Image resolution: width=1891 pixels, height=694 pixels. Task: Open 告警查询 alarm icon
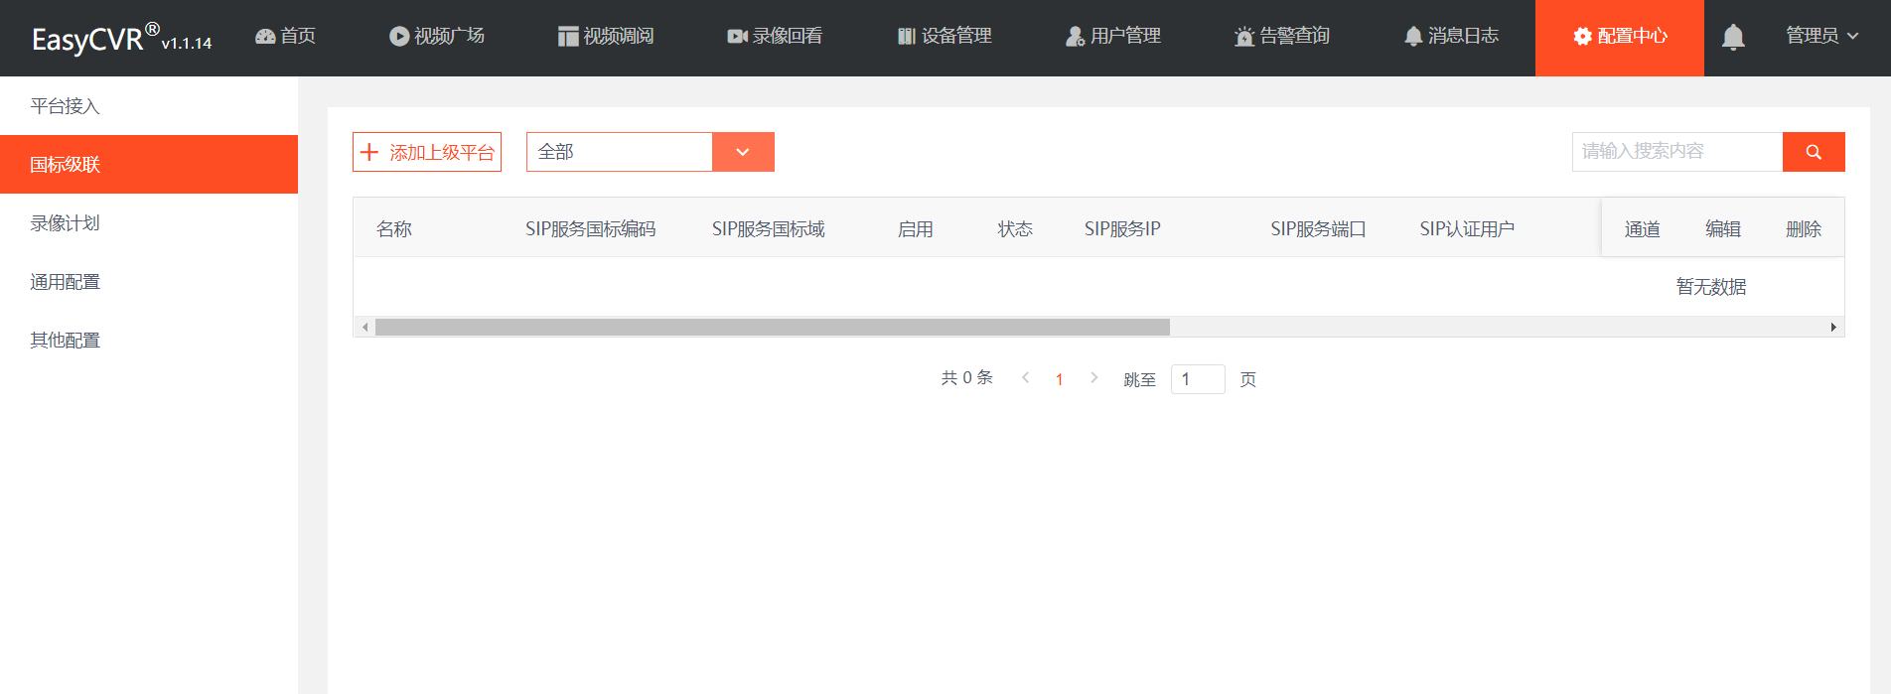pos(1243,37)
